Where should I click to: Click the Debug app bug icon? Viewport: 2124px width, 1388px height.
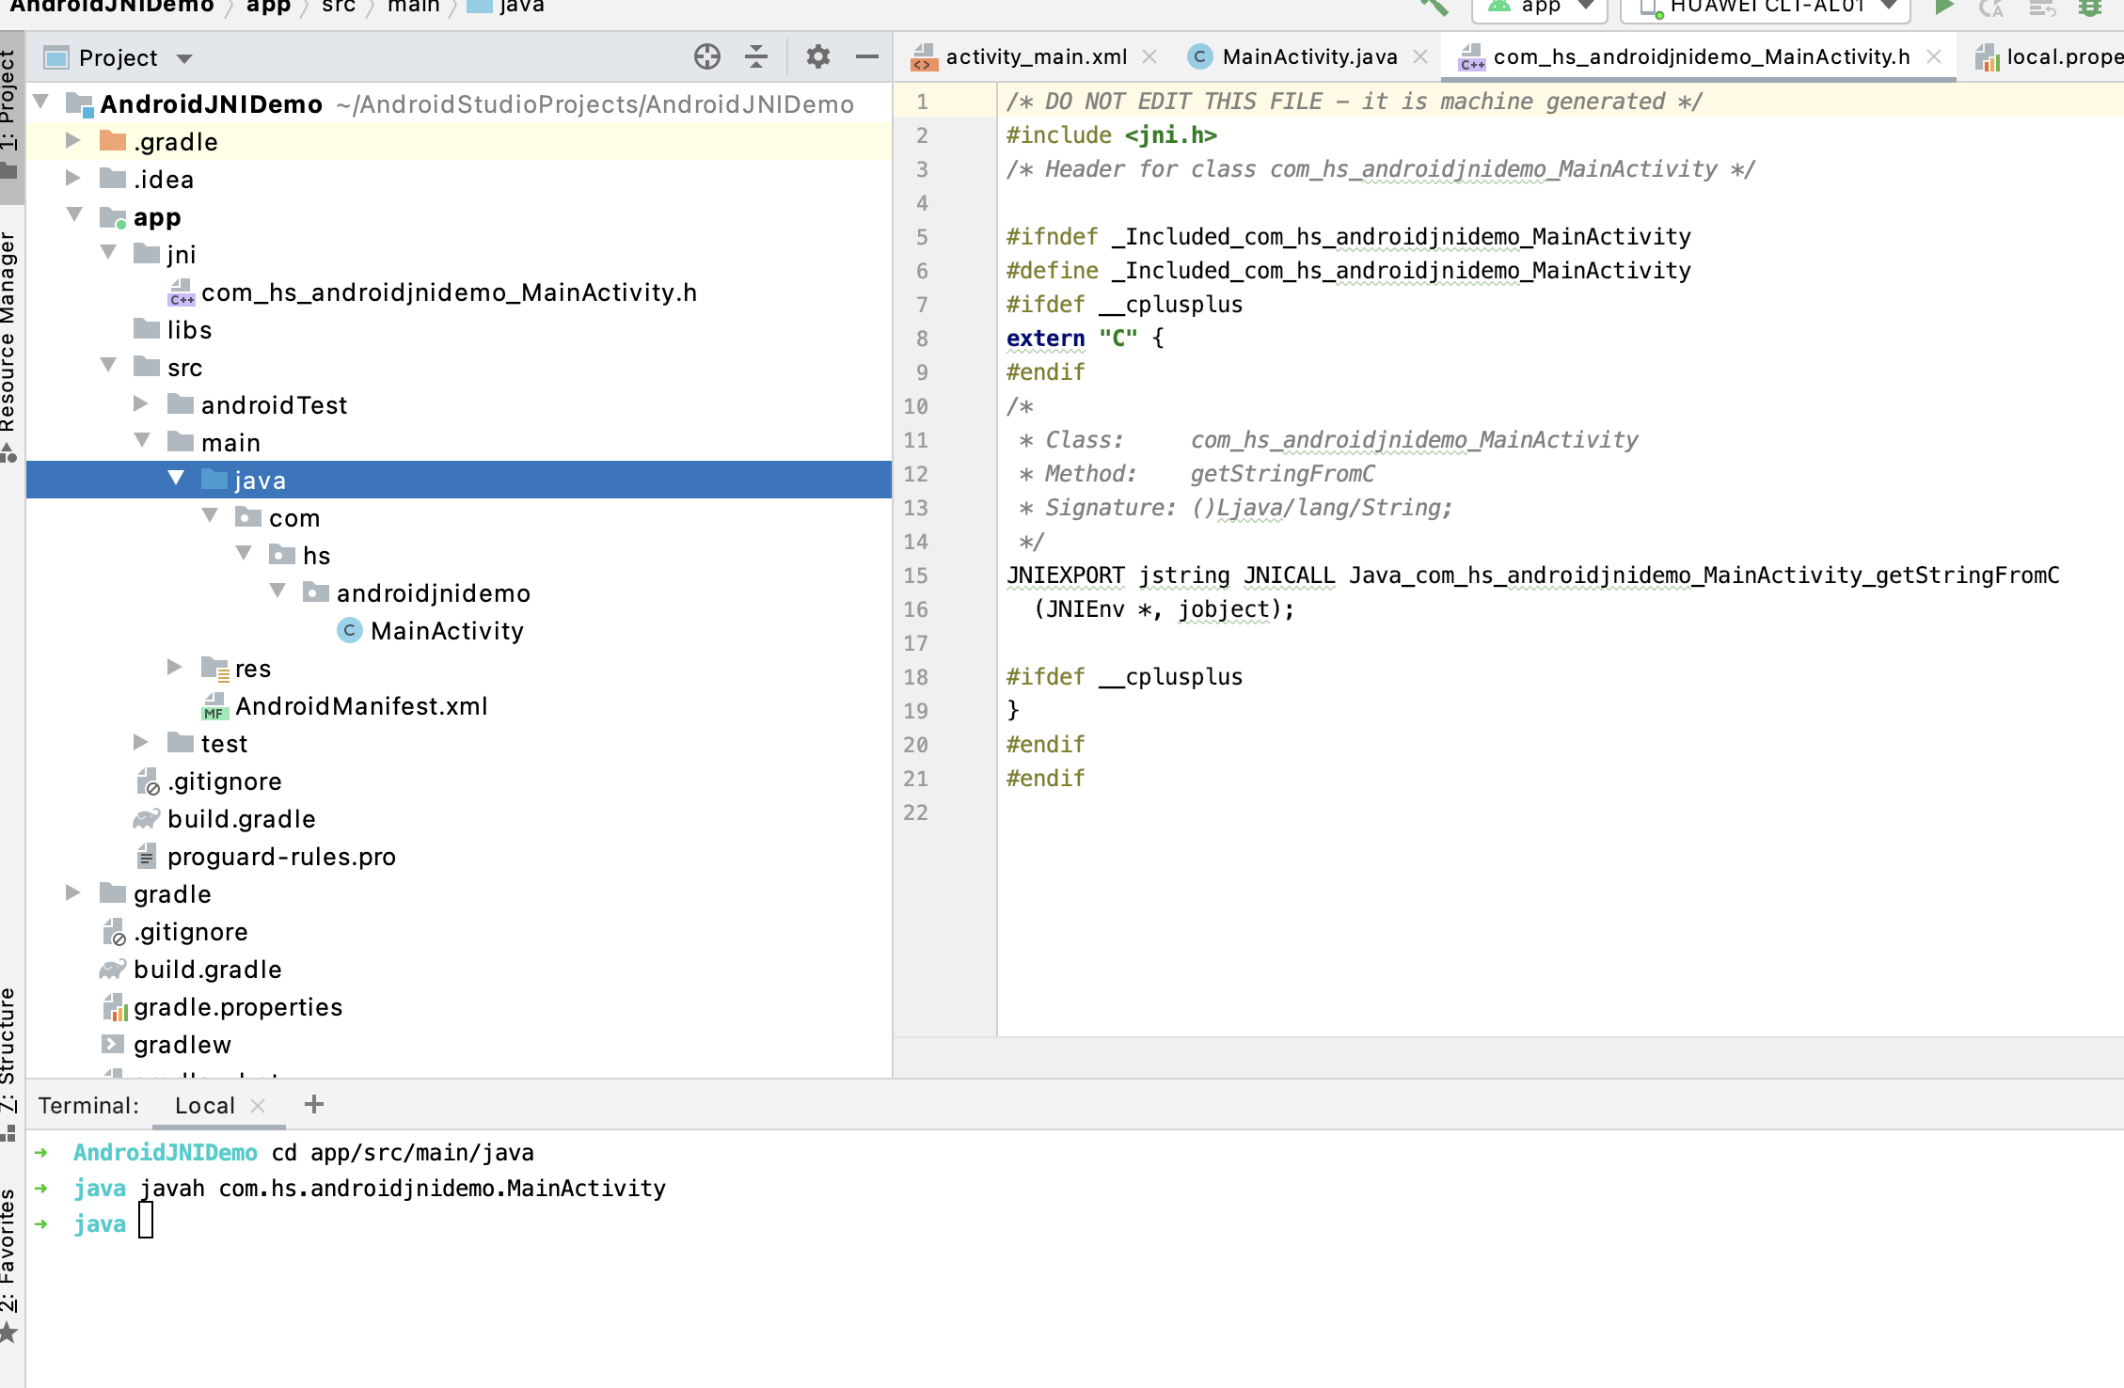[2089, 8]
